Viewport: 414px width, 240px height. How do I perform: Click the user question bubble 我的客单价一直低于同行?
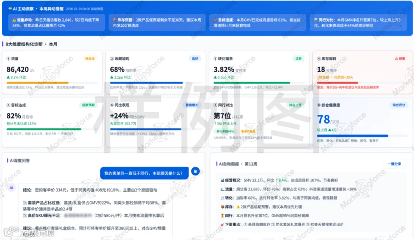tap(144, 173)
